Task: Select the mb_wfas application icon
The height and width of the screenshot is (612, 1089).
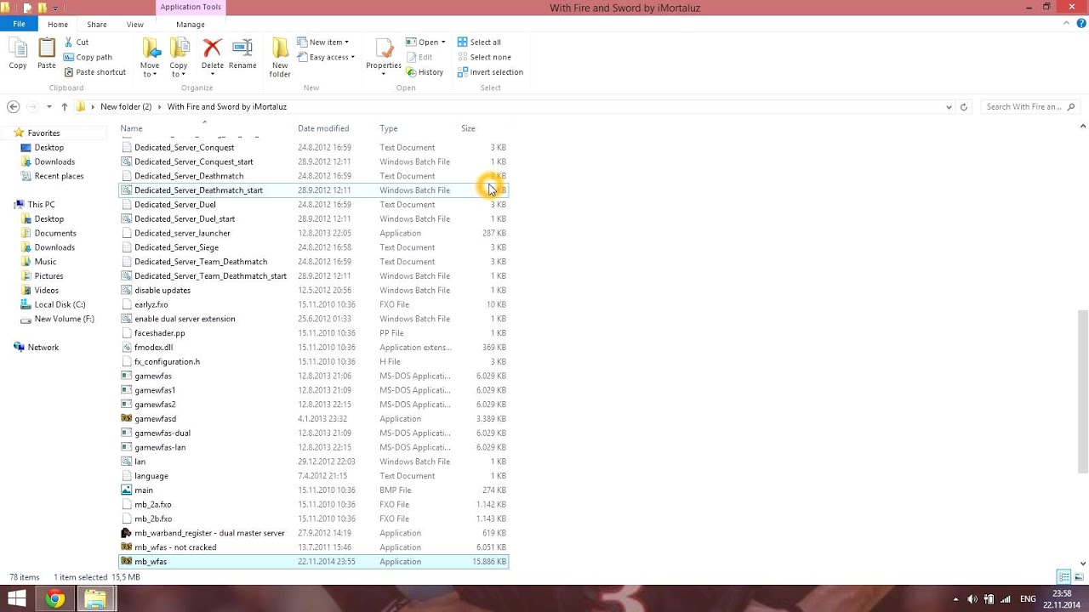Action: [x=127, y=562]
